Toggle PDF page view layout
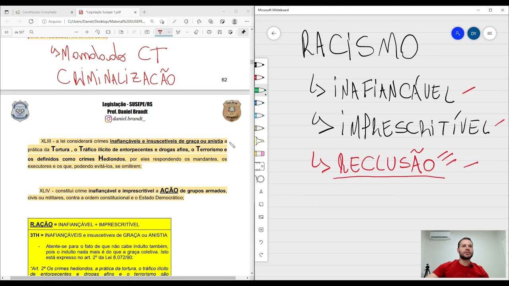509x286 pixels. pyautogui.click(x=121, y=32)
